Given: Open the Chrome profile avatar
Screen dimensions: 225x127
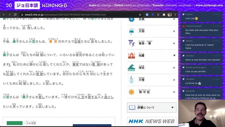Looking at the screenshot, I should coord(169,15).
